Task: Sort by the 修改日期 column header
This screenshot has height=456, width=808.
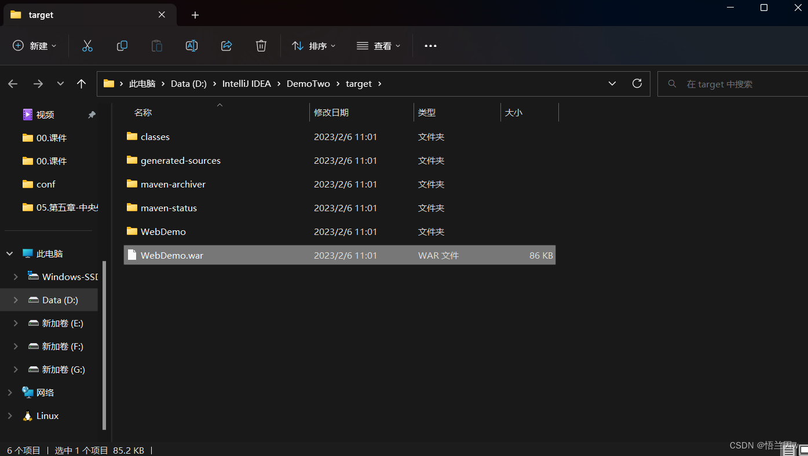Action: point(362,113)
